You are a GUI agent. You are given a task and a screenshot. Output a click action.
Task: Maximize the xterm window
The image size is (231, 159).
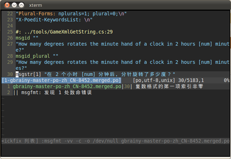(x=21, y=5)
